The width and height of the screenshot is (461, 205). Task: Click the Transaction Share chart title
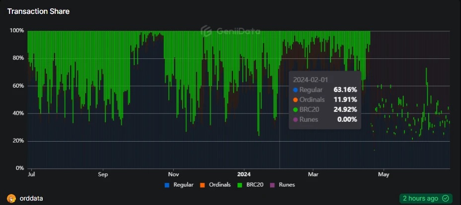(x=38, y=11)
